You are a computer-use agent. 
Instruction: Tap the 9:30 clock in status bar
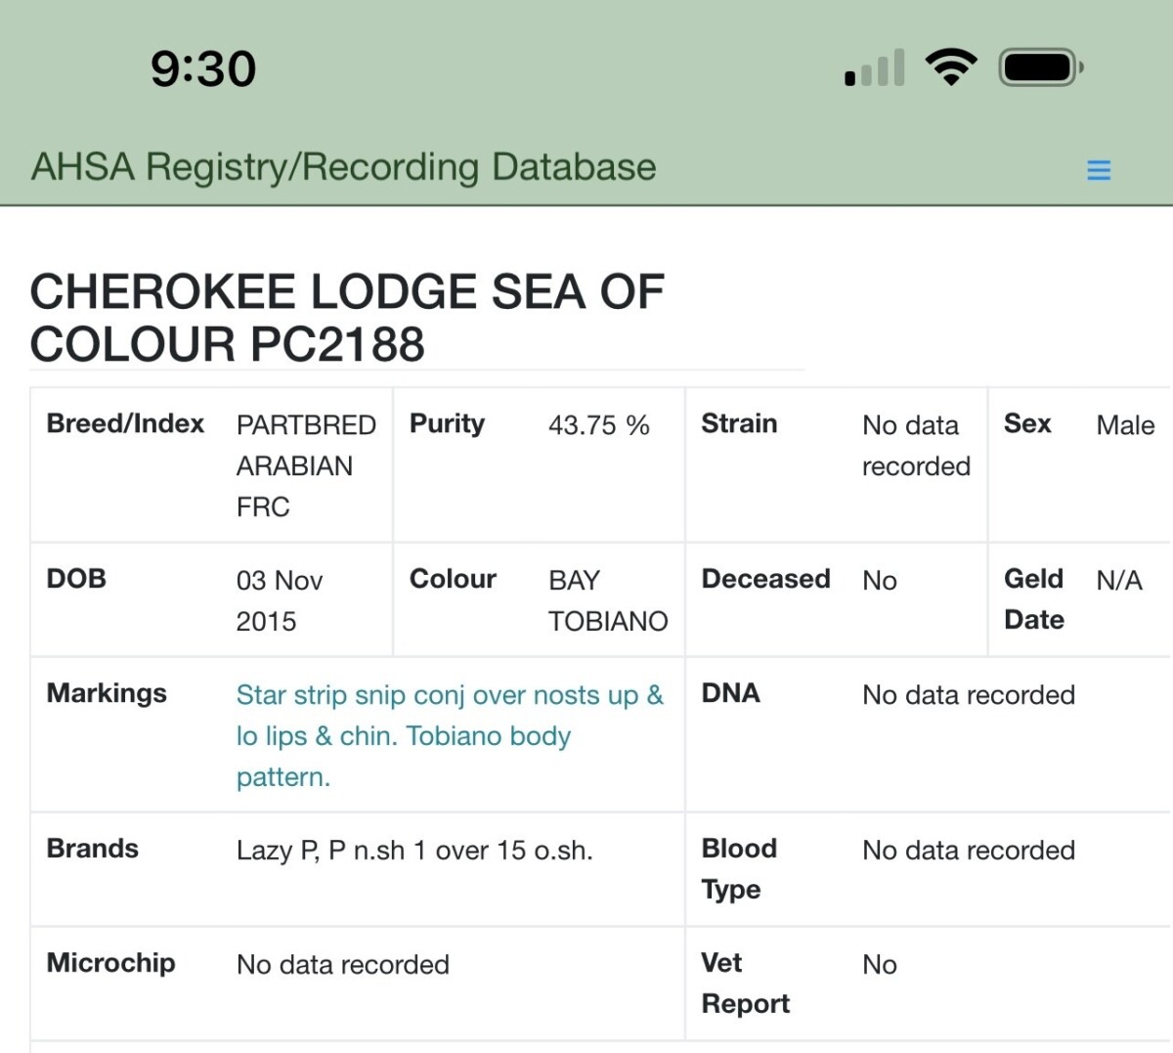coord(203,68)
